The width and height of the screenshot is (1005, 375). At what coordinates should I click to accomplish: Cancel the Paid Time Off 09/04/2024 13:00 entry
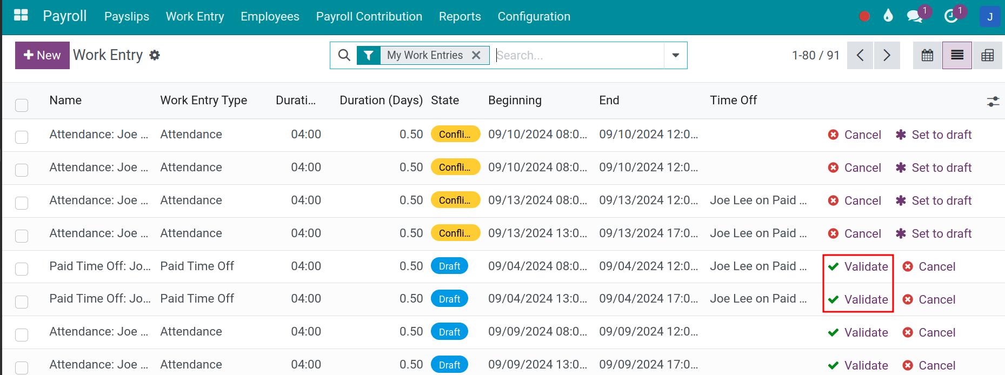[929, 299]
